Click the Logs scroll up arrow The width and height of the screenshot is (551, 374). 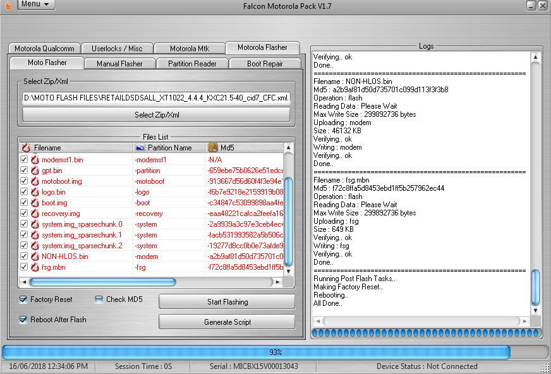coord(535,57)
